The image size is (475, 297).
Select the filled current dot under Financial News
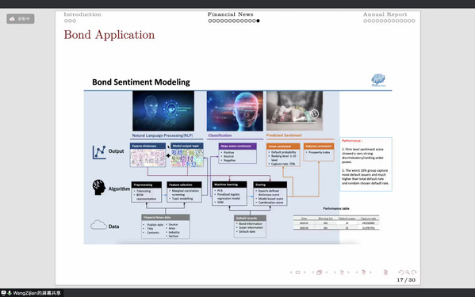(x=258, y=21)
